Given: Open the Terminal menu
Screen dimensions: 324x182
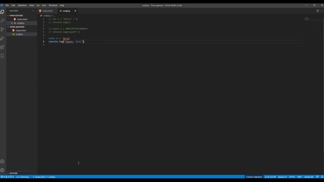Looking at the screenshot, I should click(53, 6).
